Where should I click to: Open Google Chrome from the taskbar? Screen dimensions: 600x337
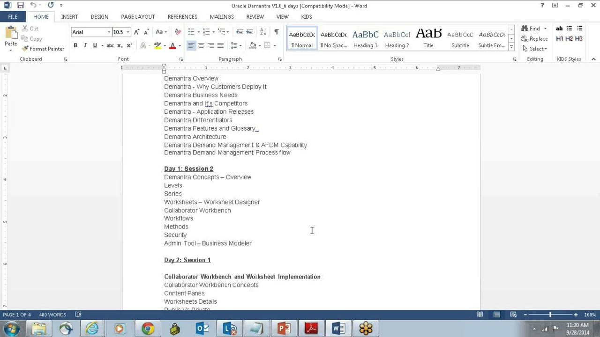[x=148, y=329]
